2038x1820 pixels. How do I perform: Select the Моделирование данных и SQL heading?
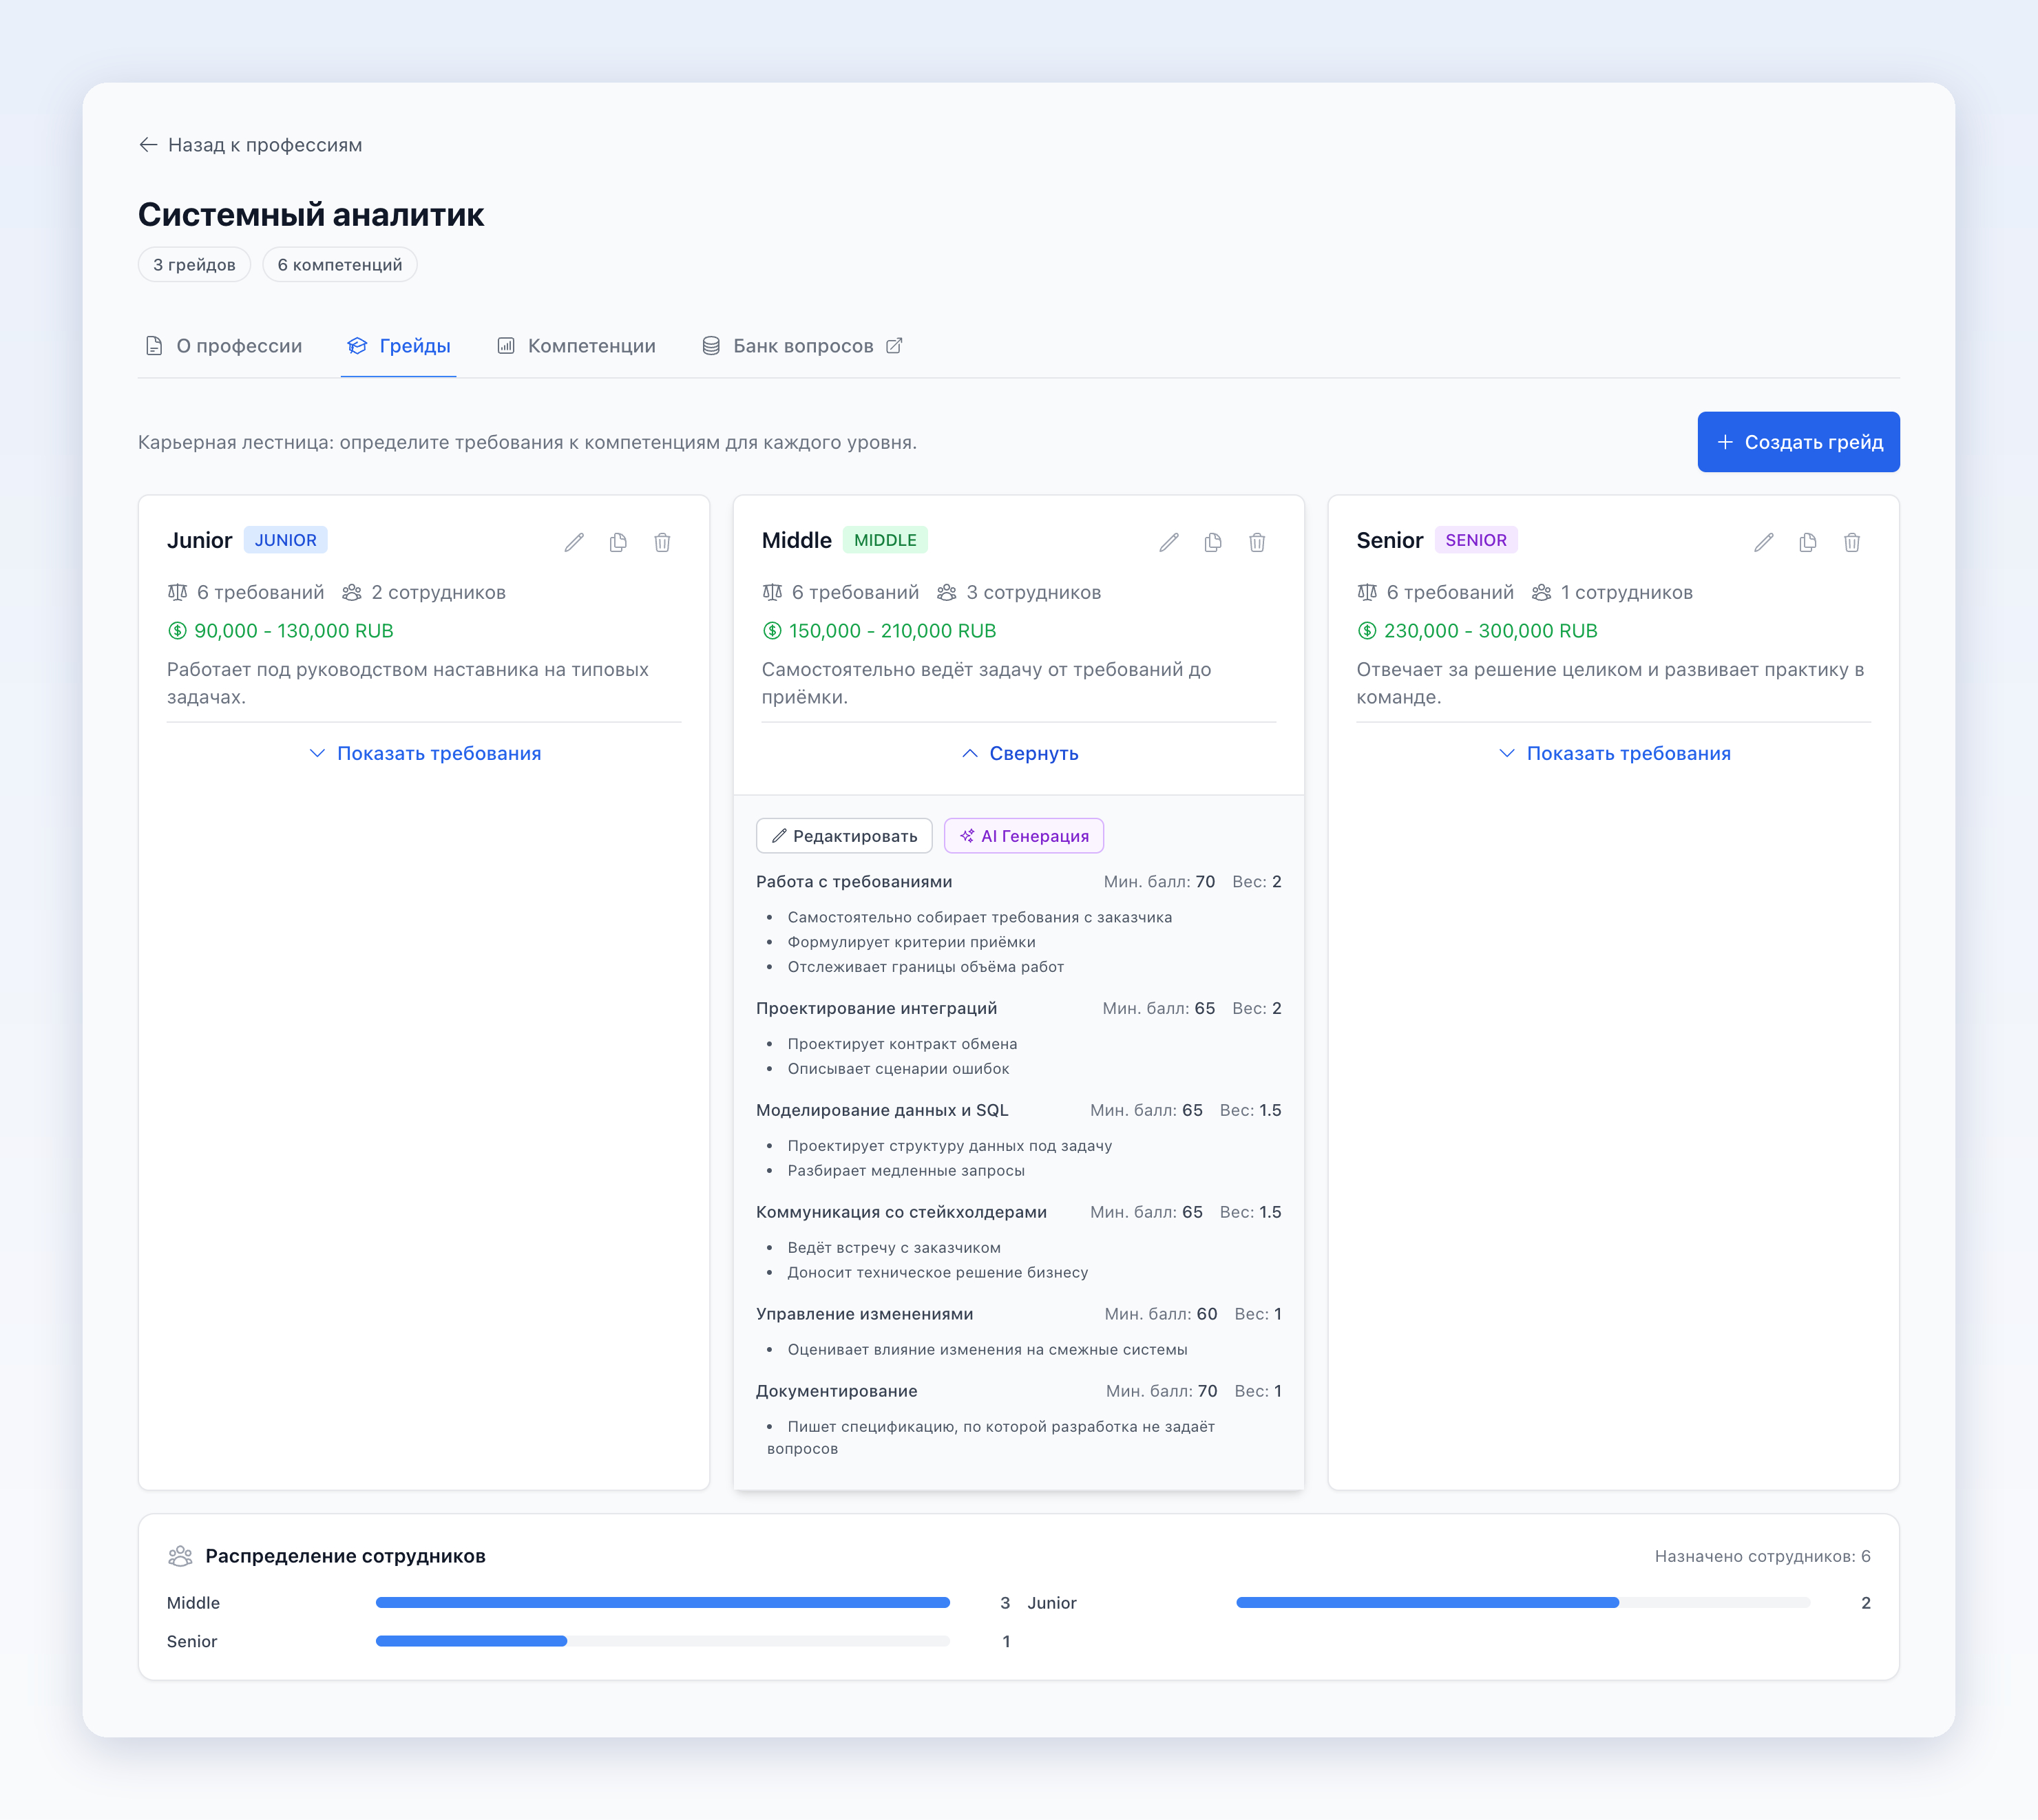tap(882, 1110)
